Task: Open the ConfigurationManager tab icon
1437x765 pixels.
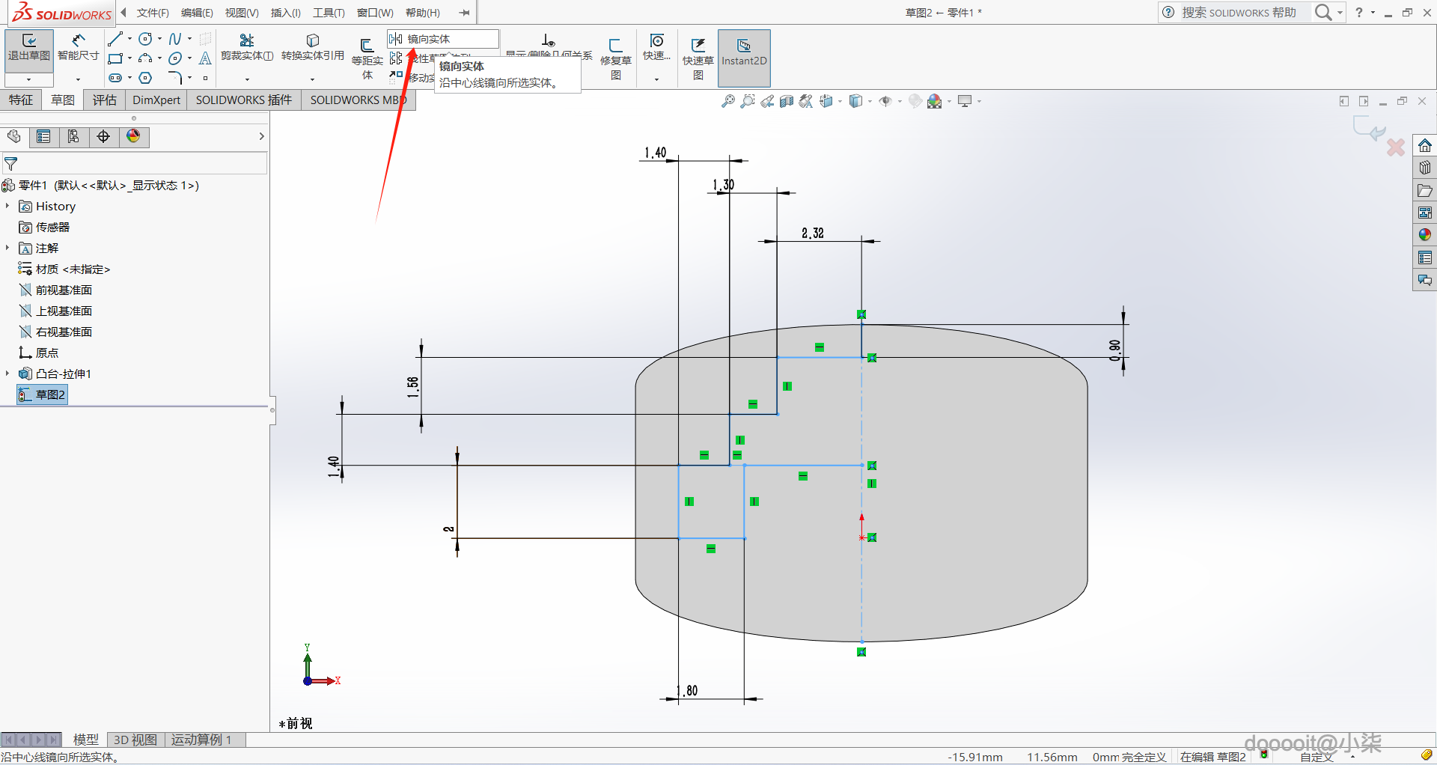Action: (73, 136)
